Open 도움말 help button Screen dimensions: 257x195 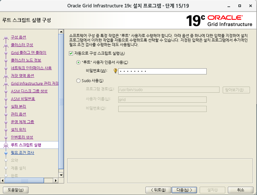16,190
